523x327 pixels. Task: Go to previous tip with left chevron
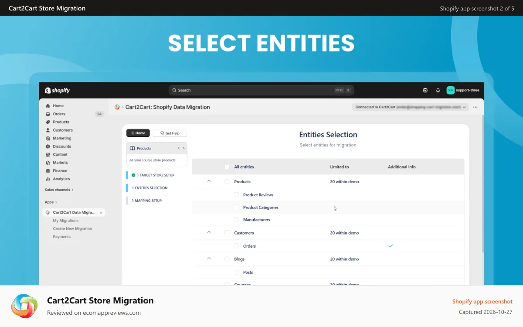click(179, 148)
